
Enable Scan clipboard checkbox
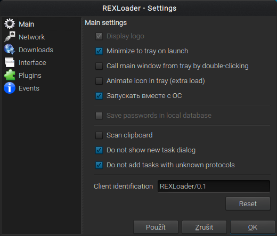coord(99,135)
